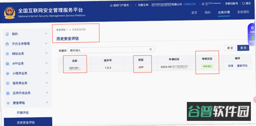This screenshot has height=126, width=256.
Task: Click the 应用市场业务 grid icon
Action: click(8, 93)
